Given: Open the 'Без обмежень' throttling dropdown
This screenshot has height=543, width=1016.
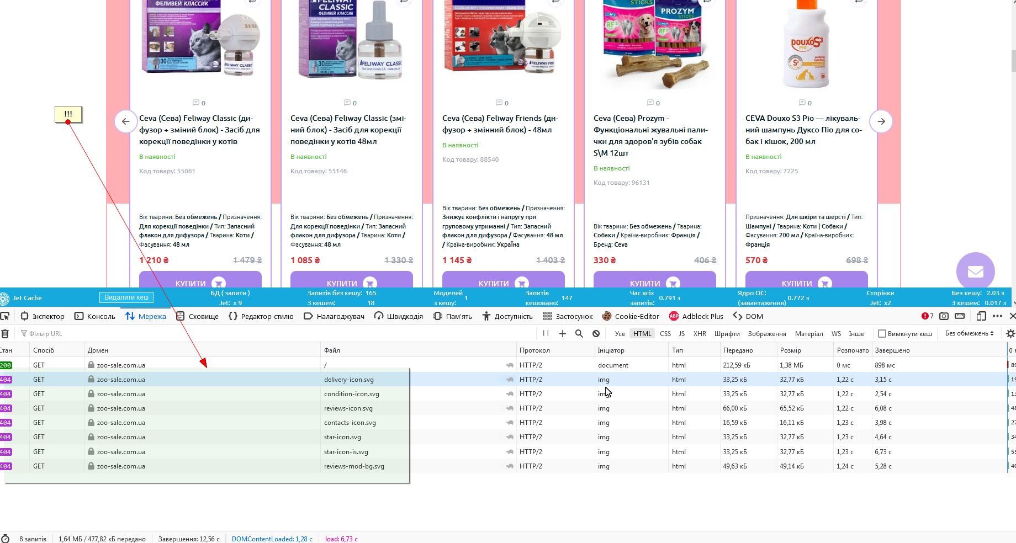Looking at the screenshot, I should 969,333.
